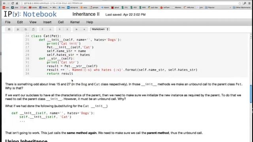
Task: Run the current cell with play icon
Action: [x=76, y=29]
